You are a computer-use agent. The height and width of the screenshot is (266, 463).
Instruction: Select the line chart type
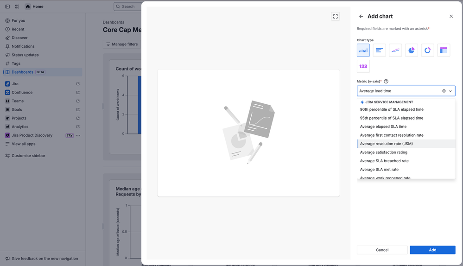(395, 50)
